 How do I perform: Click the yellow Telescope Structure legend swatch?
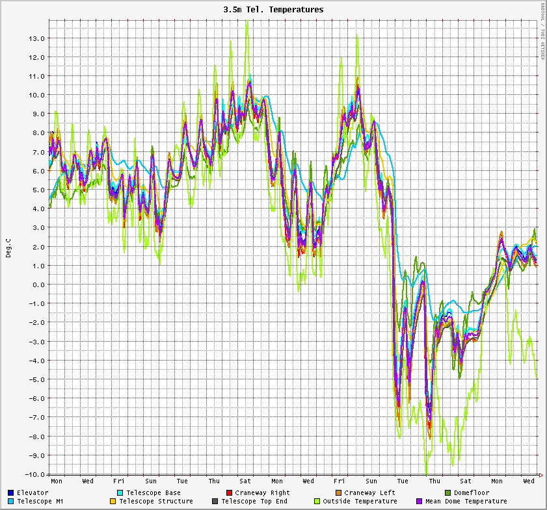click(113, 502)
